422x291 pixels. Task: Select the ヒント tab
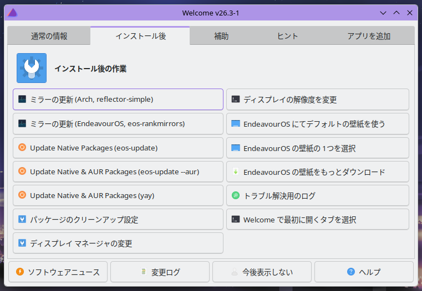287,36
